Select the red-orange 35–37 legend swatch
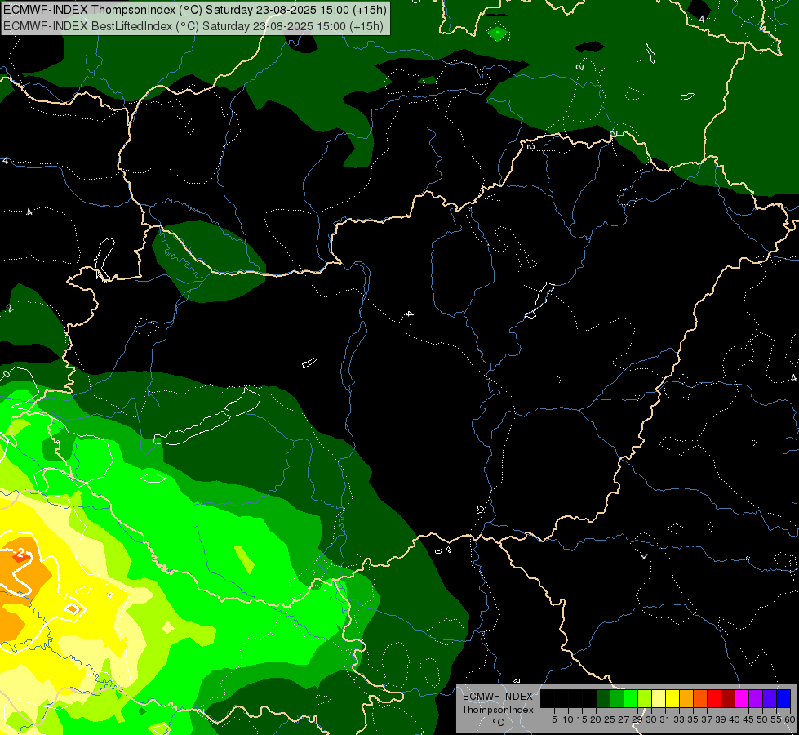The image size is (799, 735). [700, 698]
